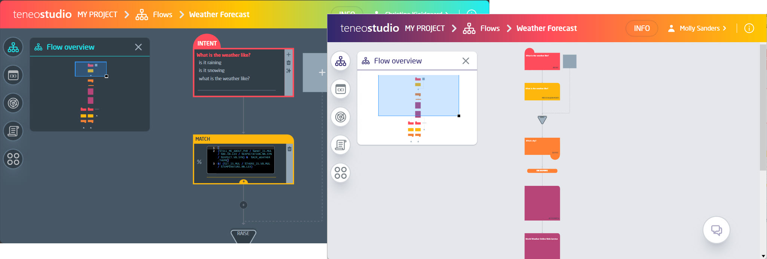This screenshot has width=767, height=259.
Task: Click the plus icon on the INTENT node
Action: [288, 54]
